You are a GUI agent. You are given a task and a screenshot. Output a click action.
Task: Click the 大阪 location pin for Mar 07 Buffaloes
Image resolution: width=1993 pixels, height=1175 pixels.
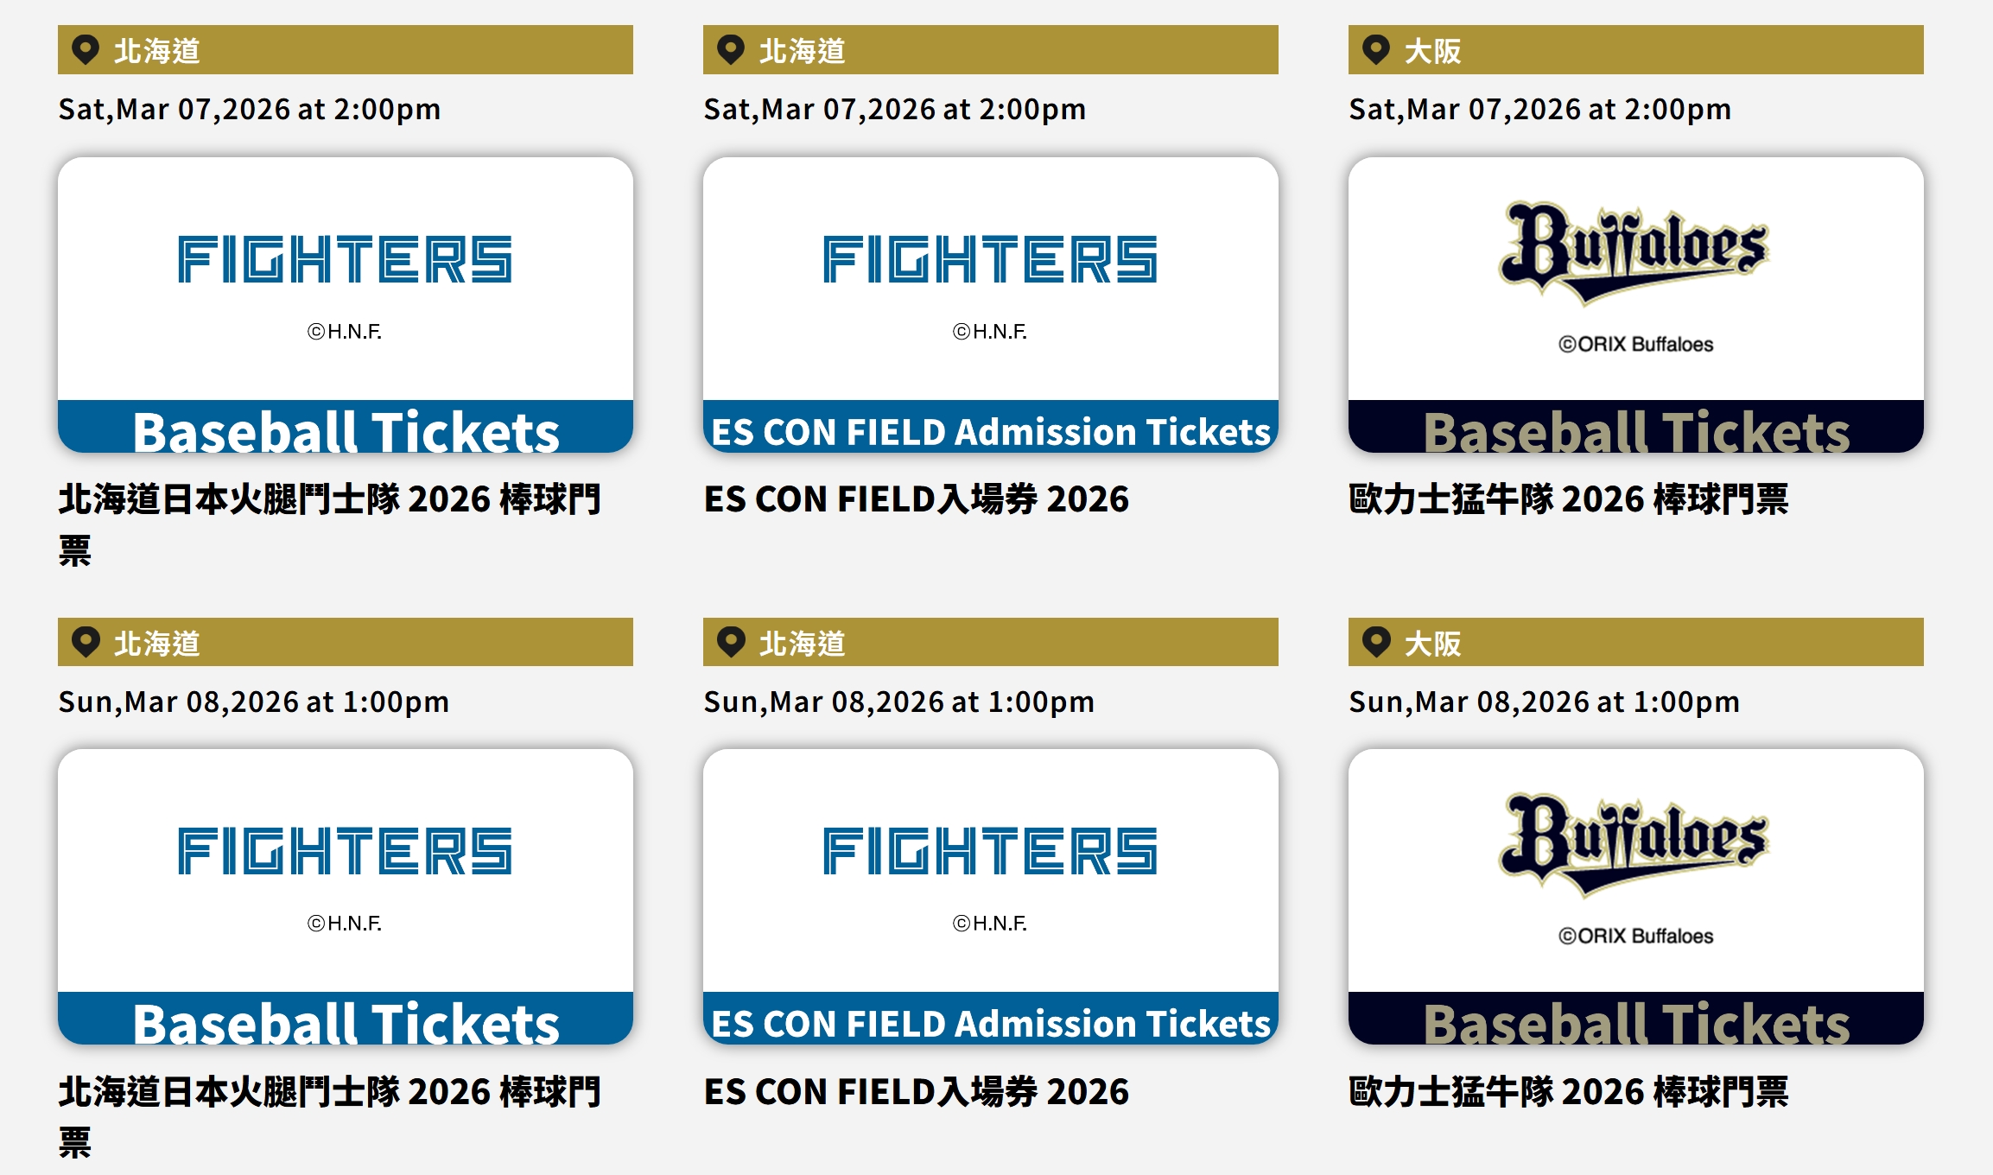click(x=1376, y=49)
